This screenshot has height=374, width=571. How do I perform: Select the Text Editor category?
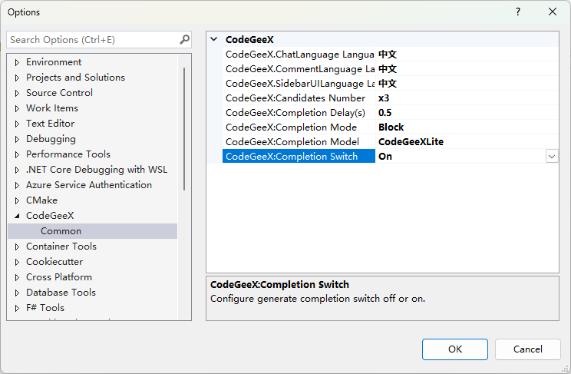click(x=50, y=123)
